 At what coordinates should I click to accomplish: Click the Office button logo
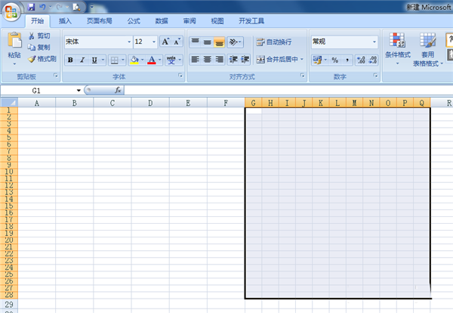[x=11, y=11]
